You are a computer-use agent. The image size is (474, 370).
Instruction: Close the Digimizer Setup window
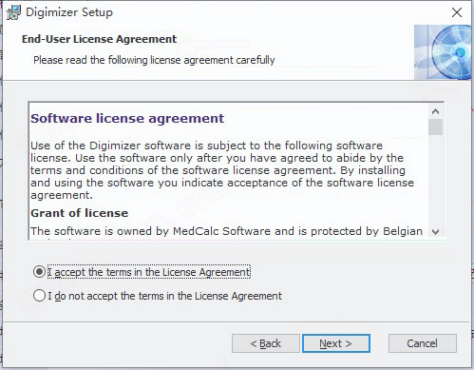point(457,12)
